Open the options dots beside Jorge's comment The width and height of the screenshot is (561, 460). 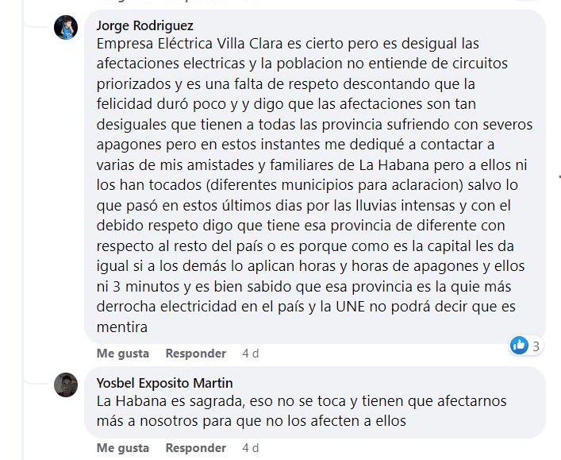(x=559, y=176)
